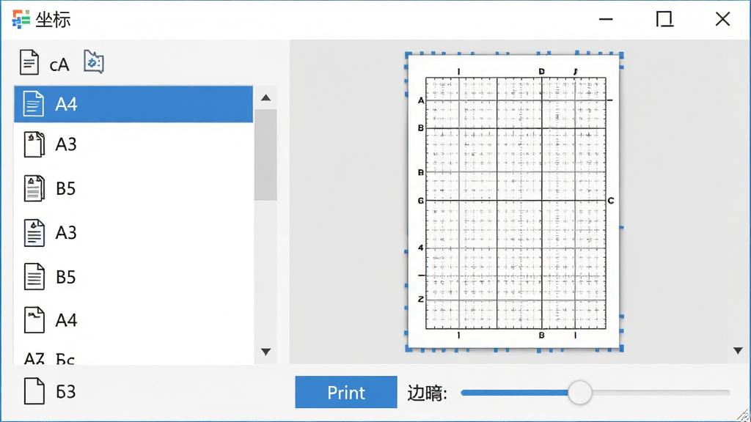Image resolution: width=751 pixels, height=422 pixels.
Task: Select the highlighted A4 paper size
Action: coord(133,104)
